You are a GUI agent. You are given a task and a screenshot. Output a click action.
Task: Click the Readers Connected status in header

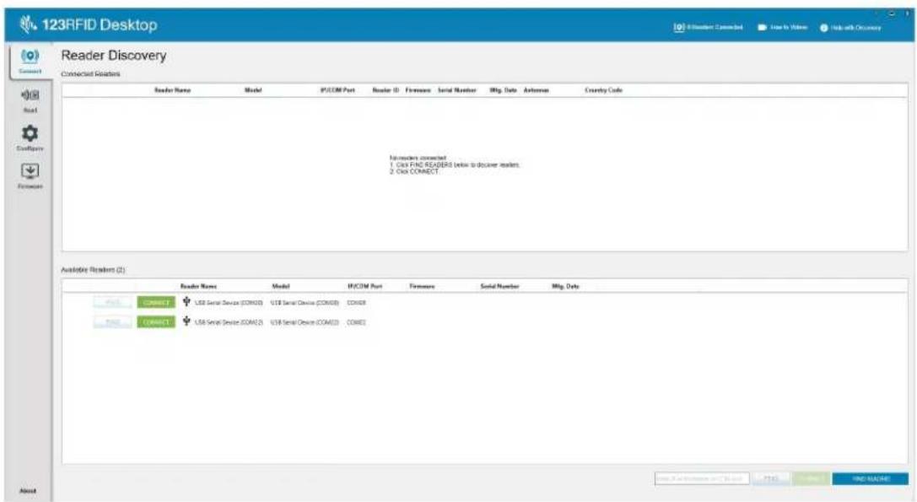pyautogui.click(x=708, y=27)
